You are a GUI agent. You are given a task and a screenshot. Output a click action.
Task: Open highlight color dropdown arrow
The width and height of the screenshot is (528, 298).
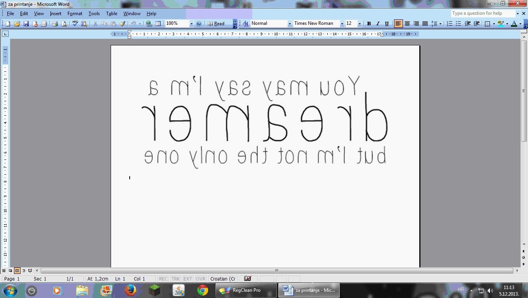pyautogui.click(x=507, y=24)
